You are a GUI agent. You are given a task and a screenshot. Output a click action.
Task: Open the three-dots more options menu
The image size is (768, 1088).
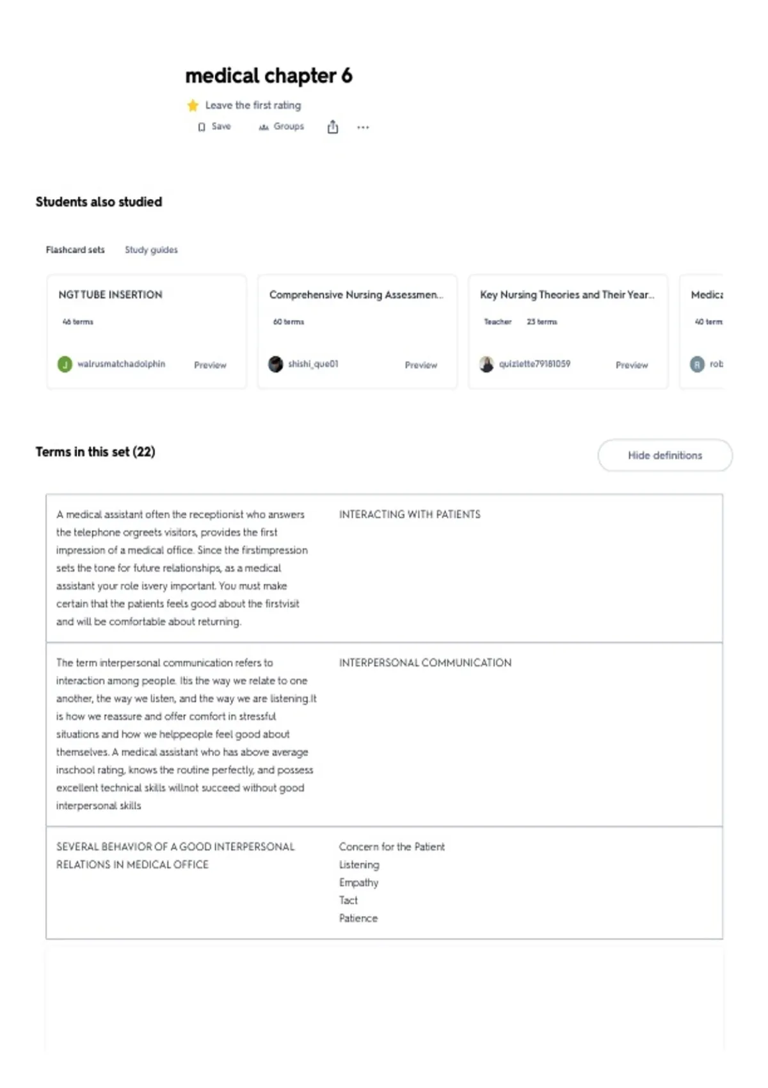pos(363,127)
